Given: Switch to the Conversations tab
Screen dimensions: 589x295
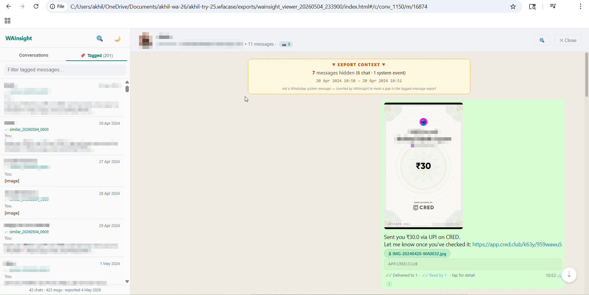Looking at the screenshot, I should click(x=33, y=55).
